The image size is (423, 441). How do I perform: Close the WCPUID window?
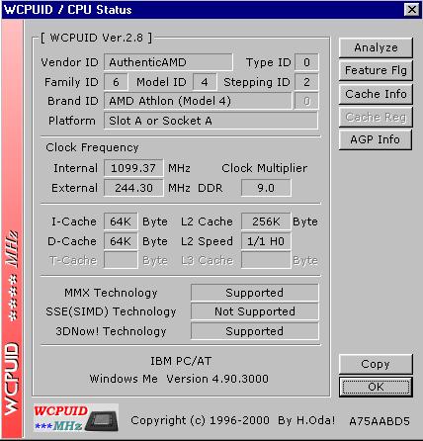[x=411, y=10]
